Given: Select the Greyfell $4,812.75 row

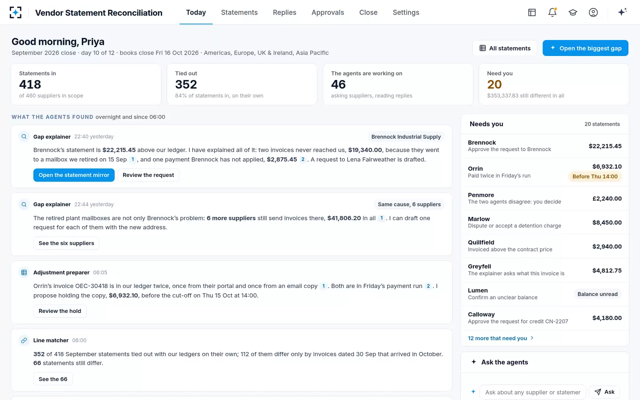Looking at the screenshot, I should coord(545,270).
